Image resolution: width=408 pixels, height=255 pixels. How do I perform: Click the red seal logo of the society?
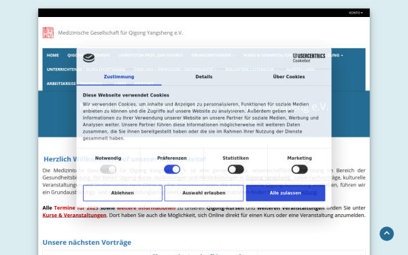pyautogui.click(x=48, y=33)
